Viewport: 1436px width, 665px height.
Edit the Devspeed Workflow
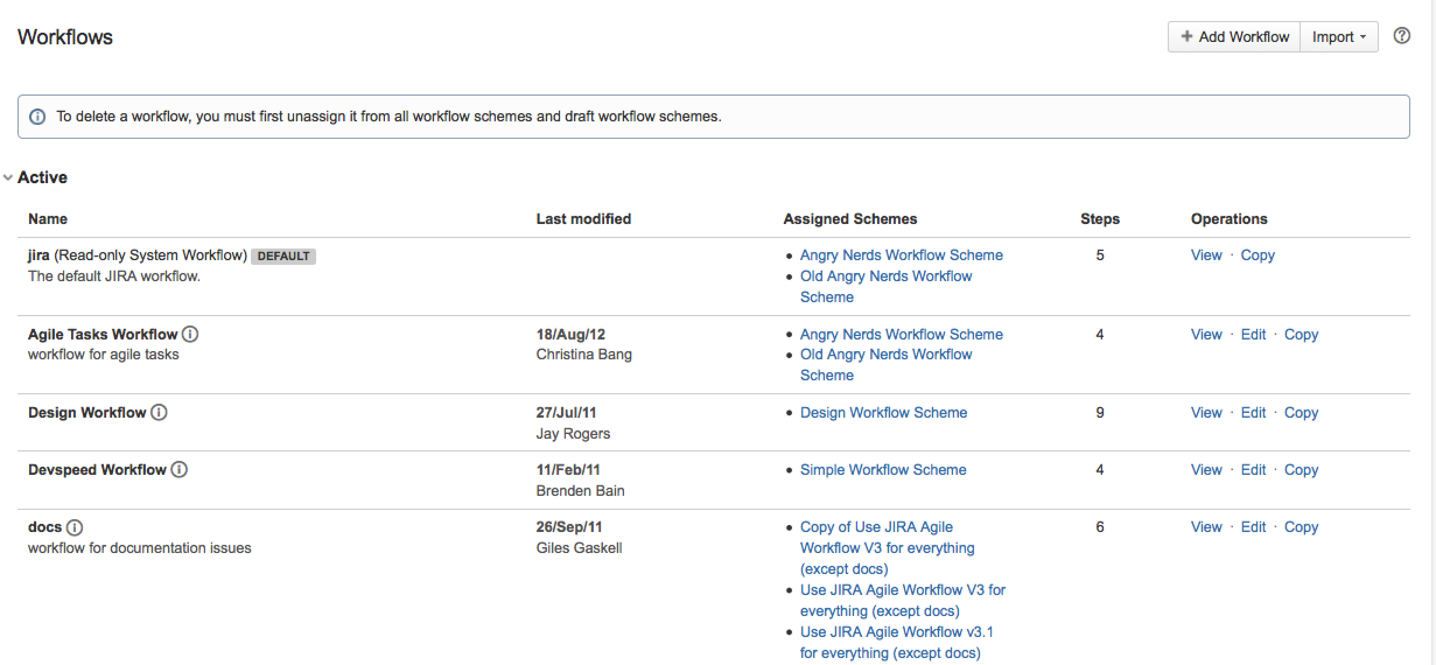coord(1253,470)
